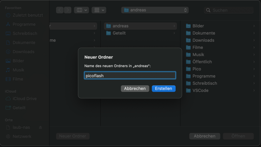Viewport: 261px width, 147px height.
Task: Eject the laub-nas volume
Action: tap(40, 127)
